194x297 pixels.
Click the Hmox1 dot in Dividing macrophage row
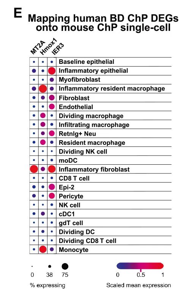pos(43,115)
